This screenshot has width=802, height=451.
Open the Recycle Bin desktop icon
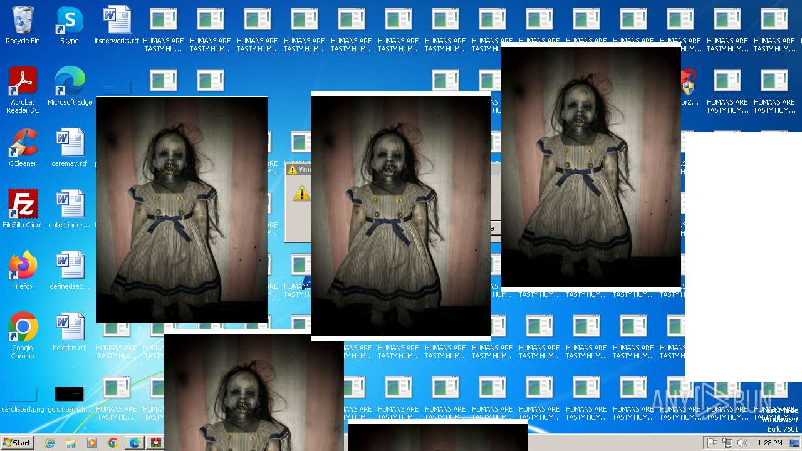click(x=23, y=26)
